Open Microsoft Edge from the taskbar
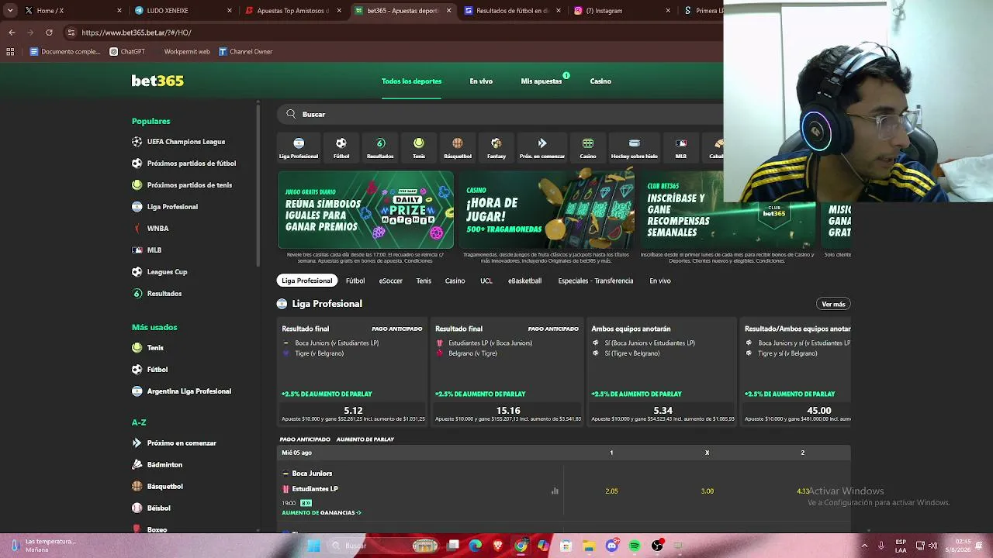Screen dimensions: 993x558 click(476, 546)
